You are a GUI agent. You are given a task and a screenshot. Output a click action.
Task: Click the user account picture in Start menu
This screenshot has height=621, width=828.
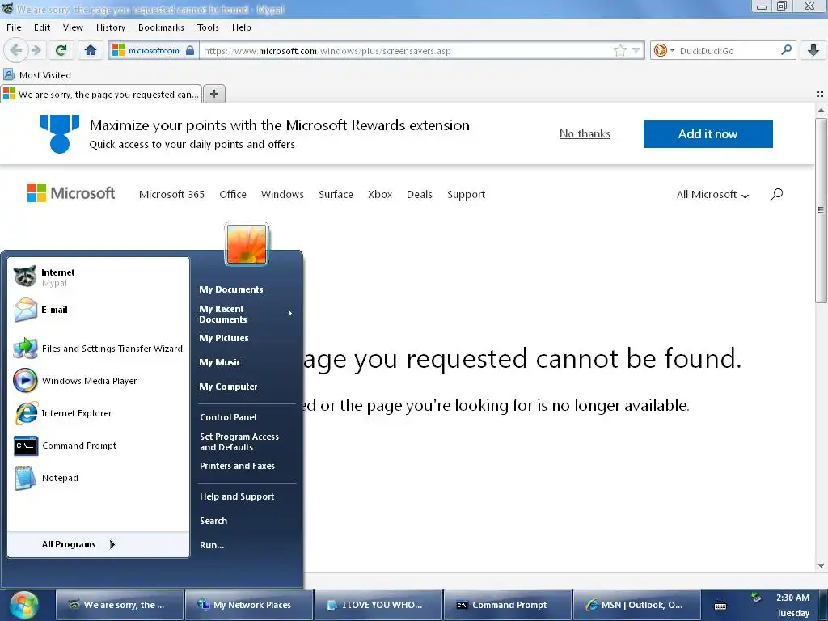tap(247, 244)
